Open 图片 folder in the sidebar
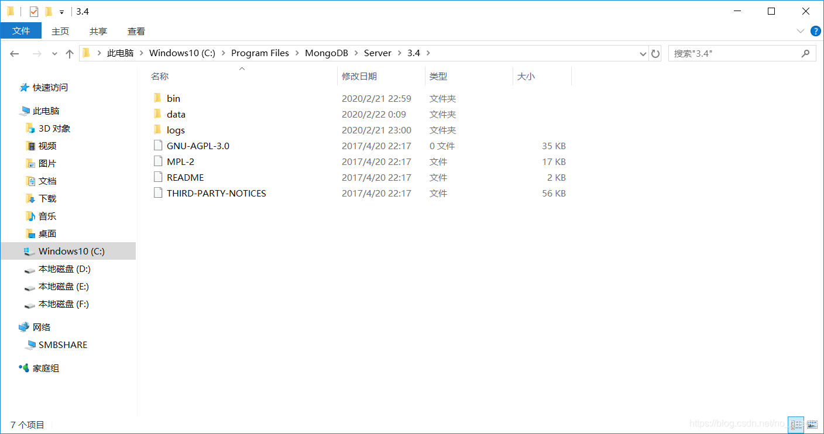 coord(47,164)
